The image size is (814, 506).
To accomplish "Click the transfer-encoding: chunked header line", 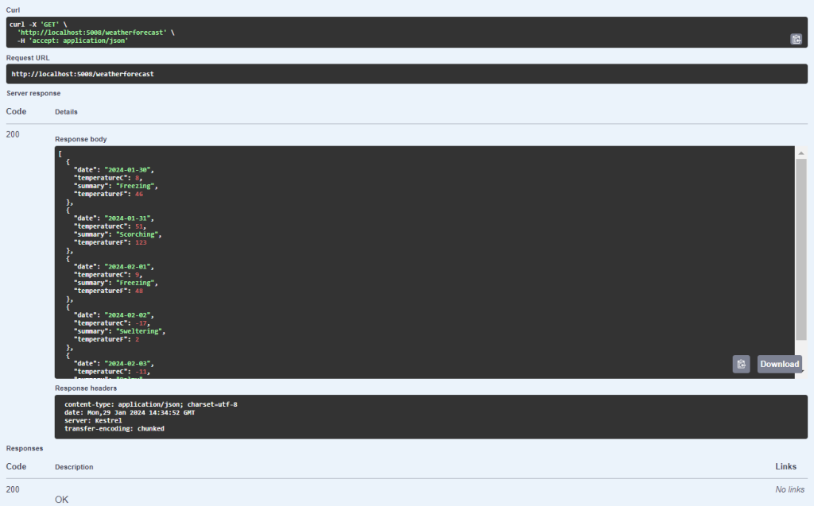I will point(114,428).
